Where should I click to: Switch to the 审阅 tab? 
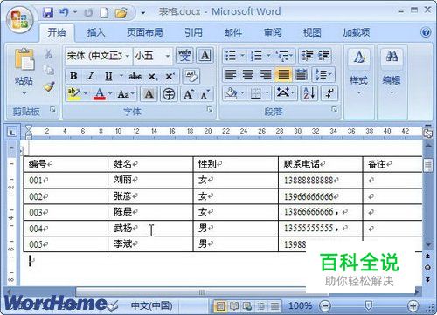(273, 32)
